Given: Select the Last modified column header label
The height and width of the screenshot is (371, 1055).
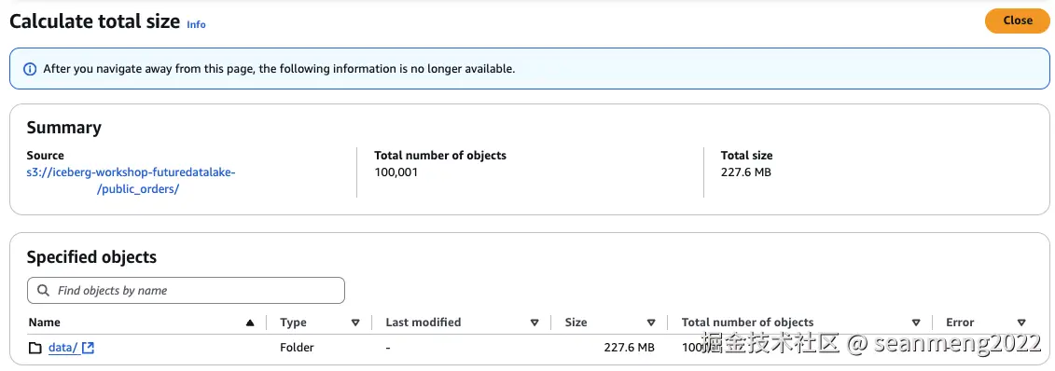Looking at the screenshot, I should 423,323.
